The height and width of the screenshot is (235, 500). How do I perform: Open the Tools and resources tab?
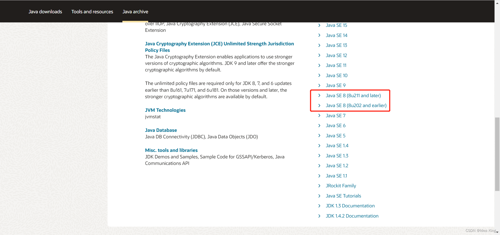(92, 12)
